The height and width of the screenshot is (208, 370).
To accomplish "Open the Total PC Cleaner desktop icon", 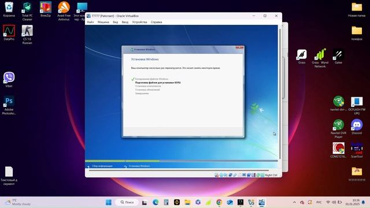I will click(x=27, y=11).
